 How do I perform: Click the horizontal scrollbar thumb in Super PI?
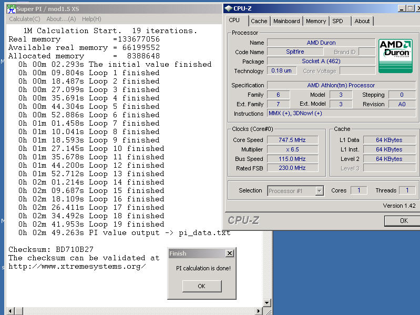pos(19,311)
